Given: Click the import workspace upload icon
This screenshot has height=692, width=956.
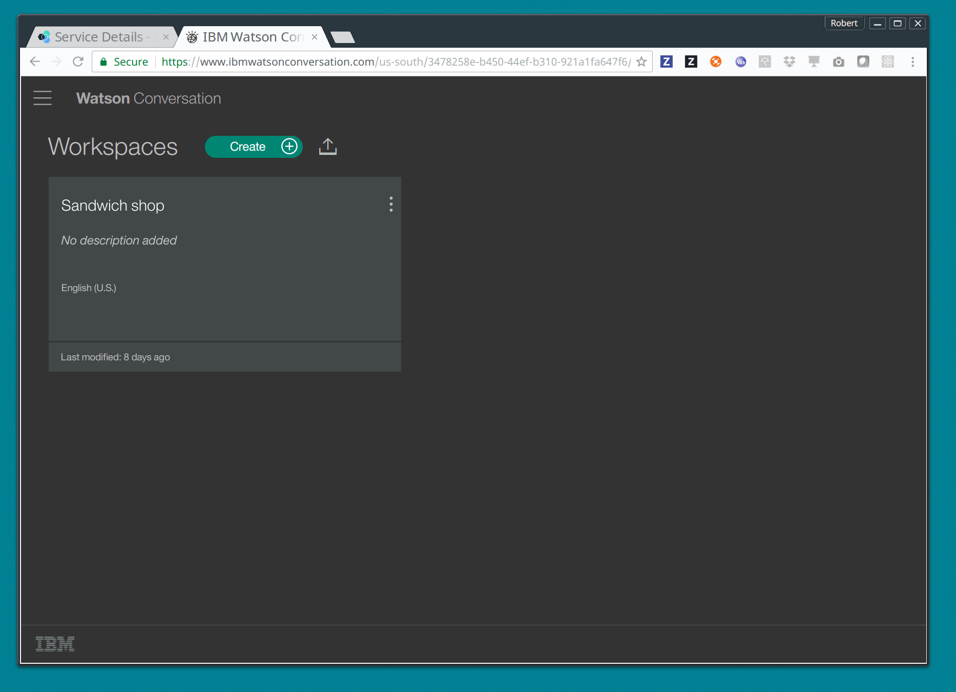Looking at the screenshot, I should tap(328, 147).
